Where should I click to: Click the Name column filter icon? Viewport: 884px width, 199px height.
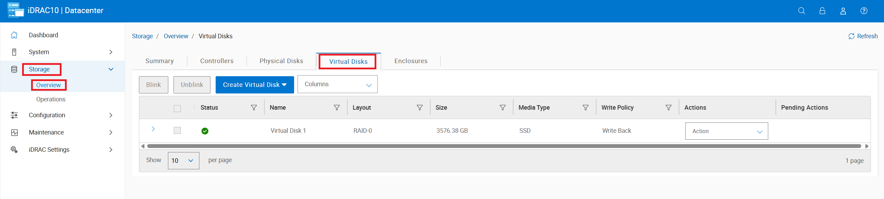(337, 108)
